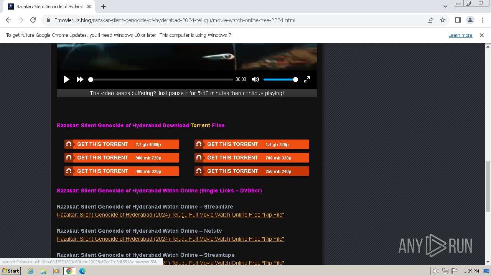Screen dimensions: 491x276
Task: Switch to Chrome in the taskbar
Action: [x=69, y=271]
